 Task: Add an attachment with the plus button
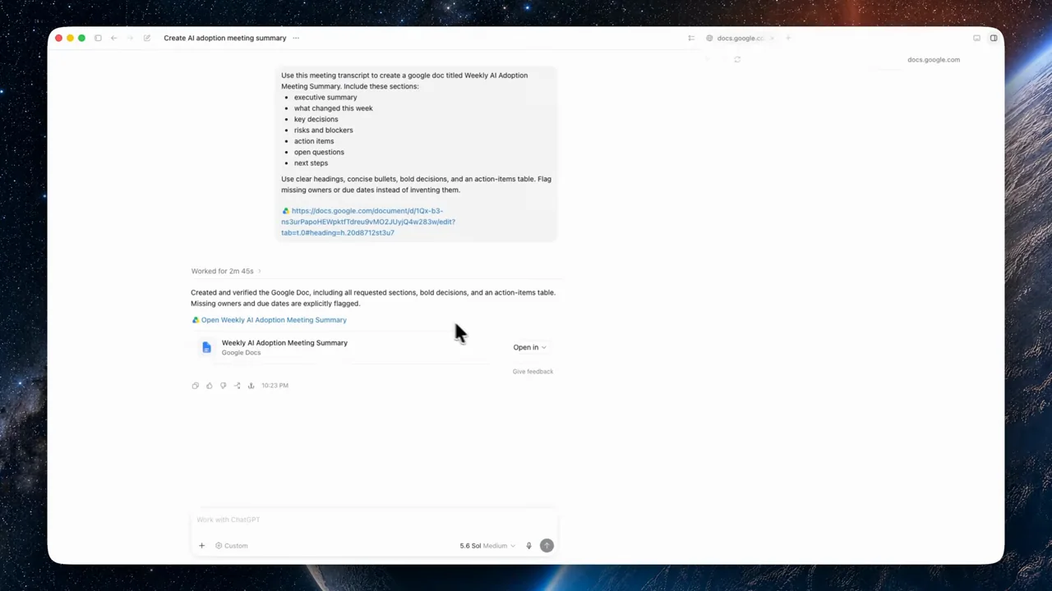(201, 546)
